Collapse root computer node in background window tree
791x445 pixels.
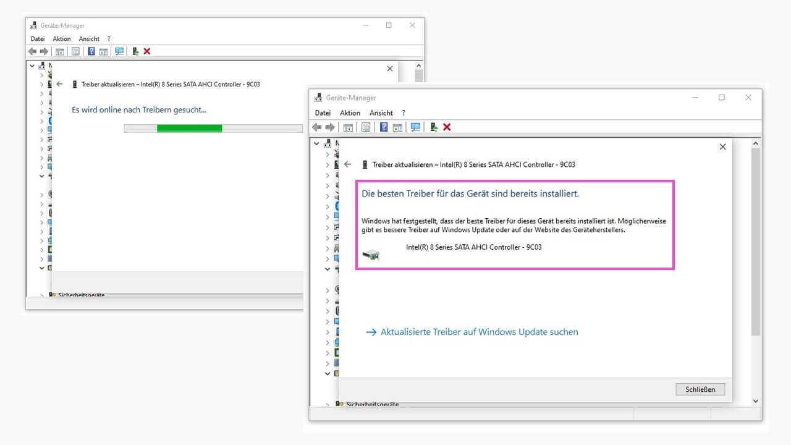tap(32, 65)
